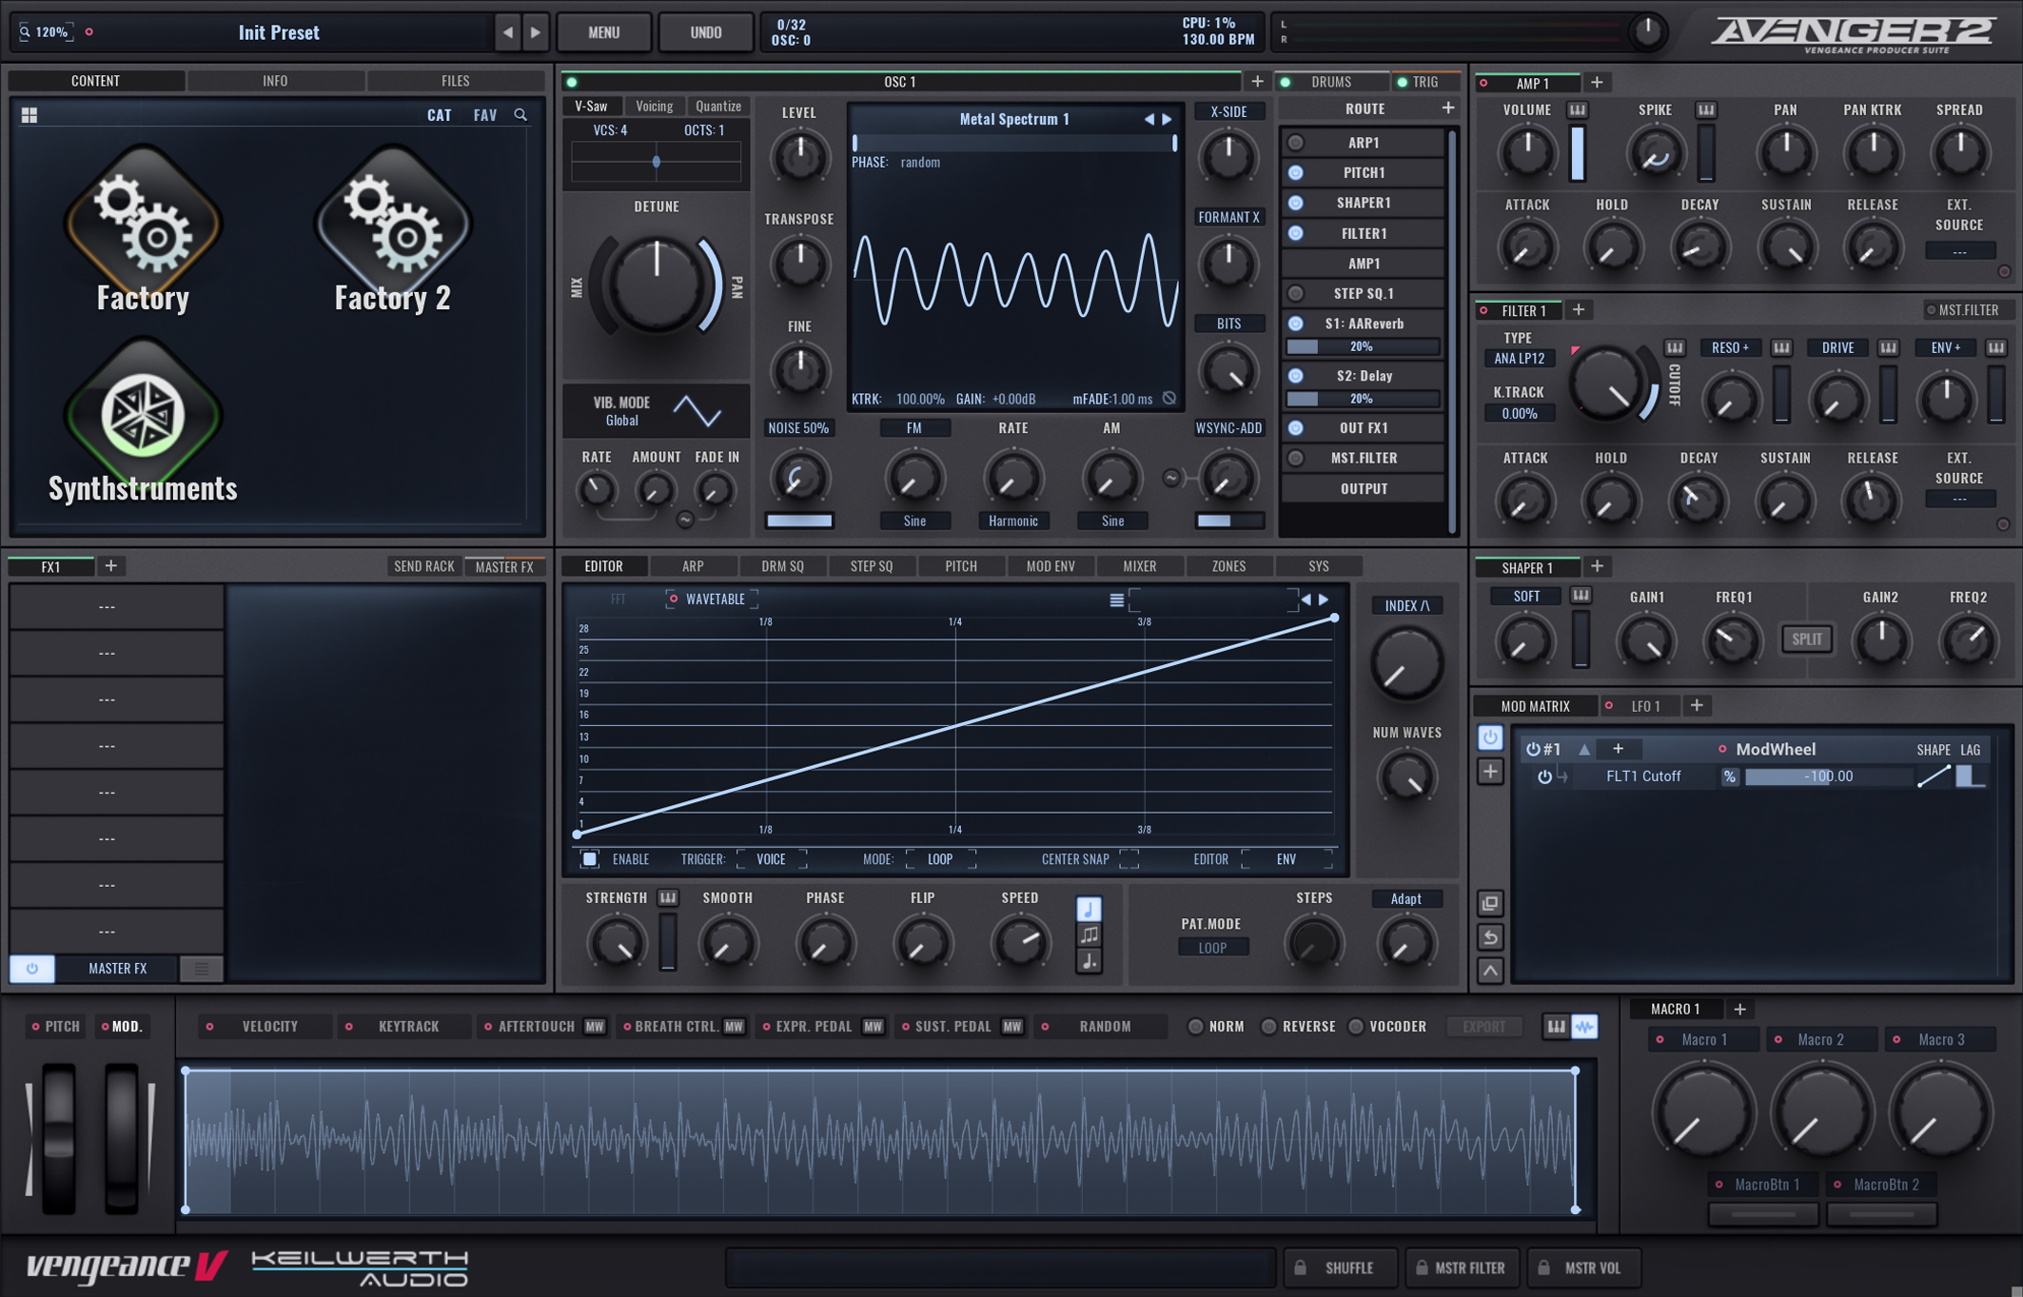Screen dimensions: 2023x1297
Task: Click the Adapt button near STEPS
Action: click(x=1406, y=899)
